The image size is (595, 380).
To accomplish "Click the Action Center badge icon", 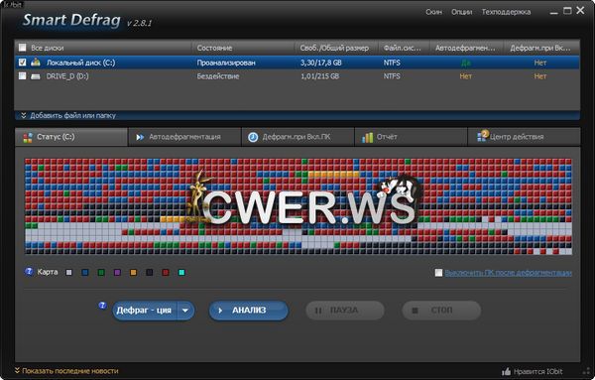I will coord(482,136).
